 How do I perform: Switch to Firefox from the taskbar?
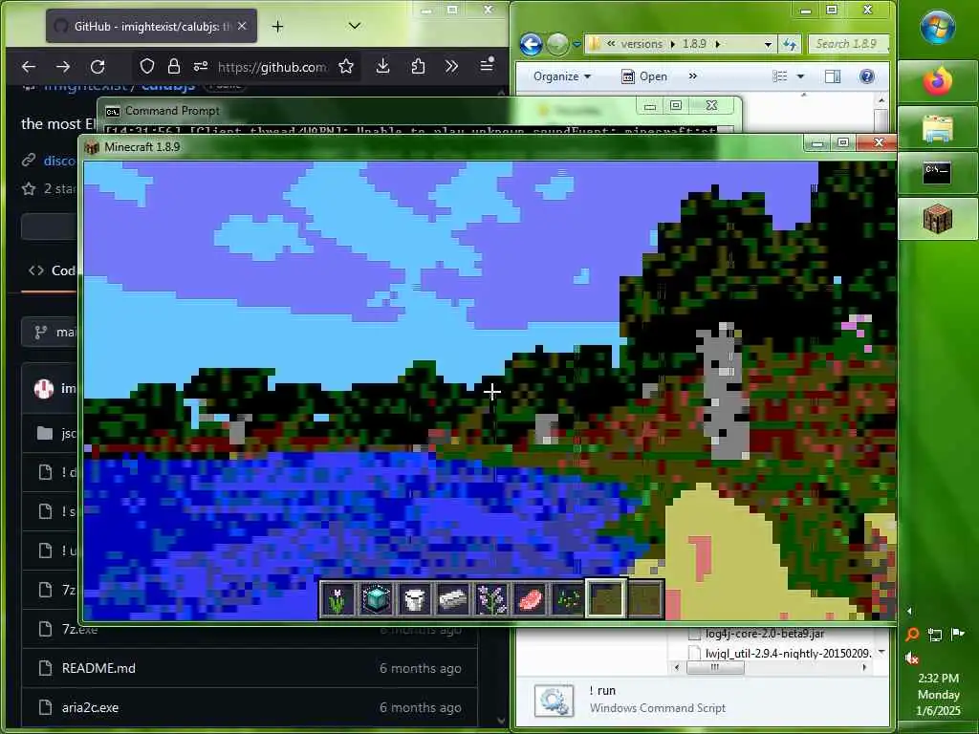(937, 82)
